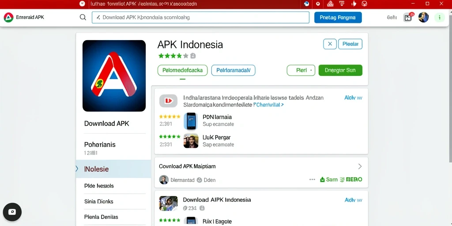Select the Pelrlaramadalv tab
The height and width of the screenshot is (226, 452).
click(233, 70)
